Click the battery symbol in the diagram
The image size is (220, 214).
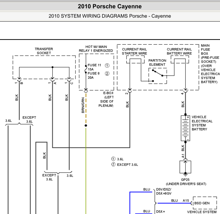coord(186,128)
